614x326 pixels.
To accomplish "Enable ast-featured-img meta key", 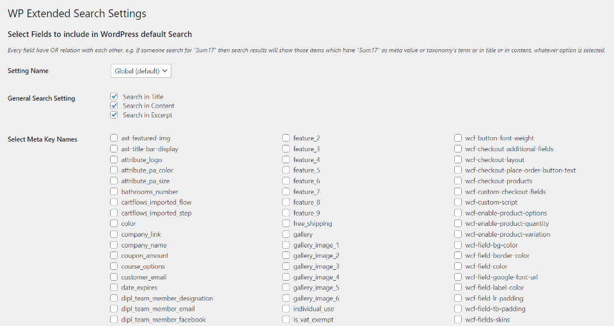I will coord(114,138).
